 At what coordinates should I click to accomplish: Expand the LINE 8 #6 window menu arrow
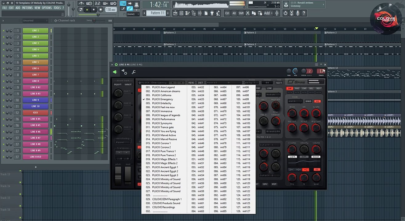tap(112, 65)
